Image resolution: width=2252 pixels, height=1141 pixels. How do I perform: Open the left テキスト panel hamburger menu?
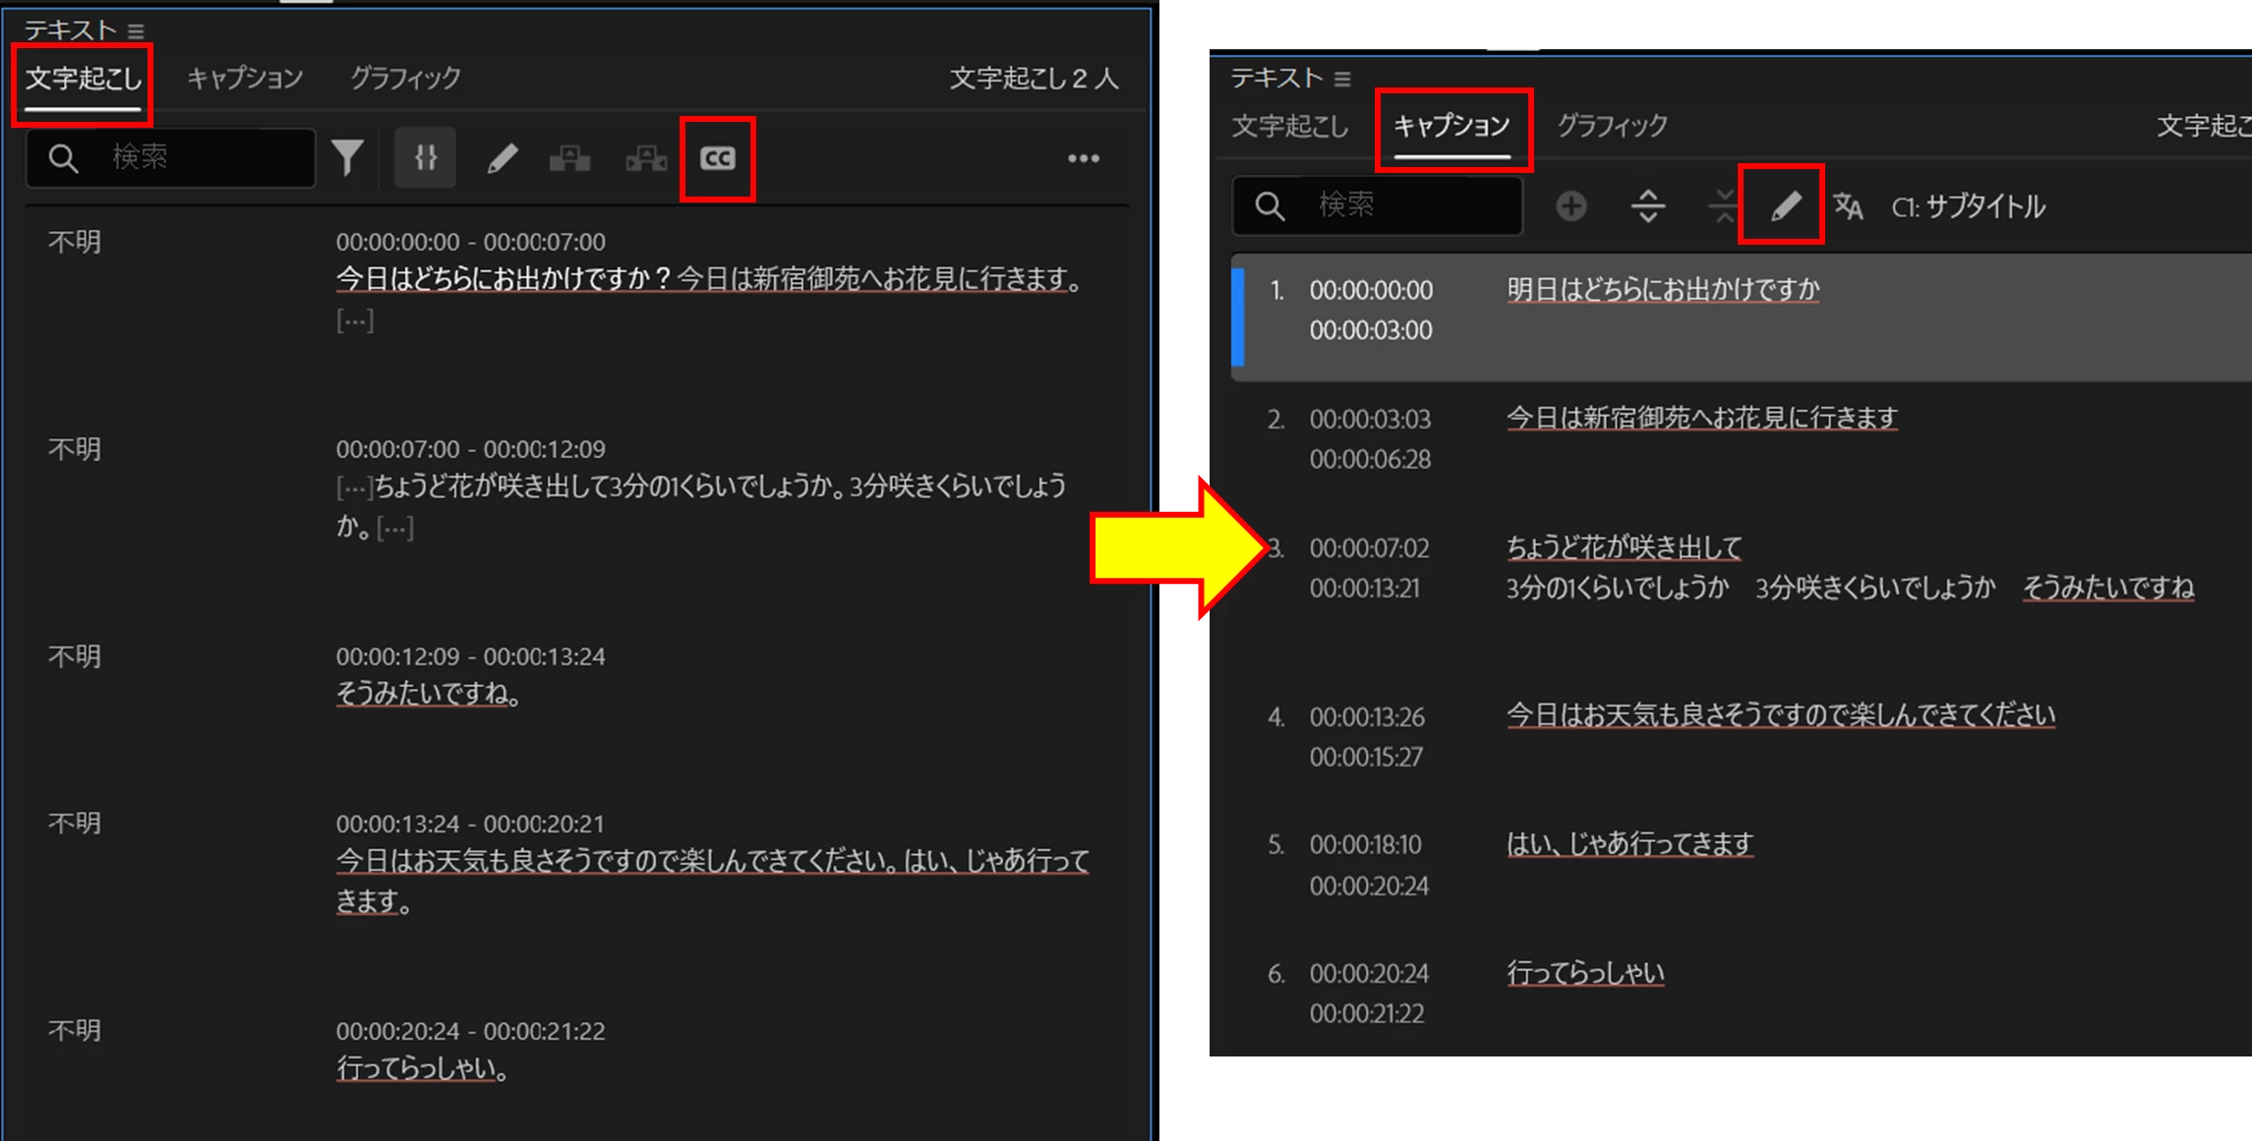(136, 31)
